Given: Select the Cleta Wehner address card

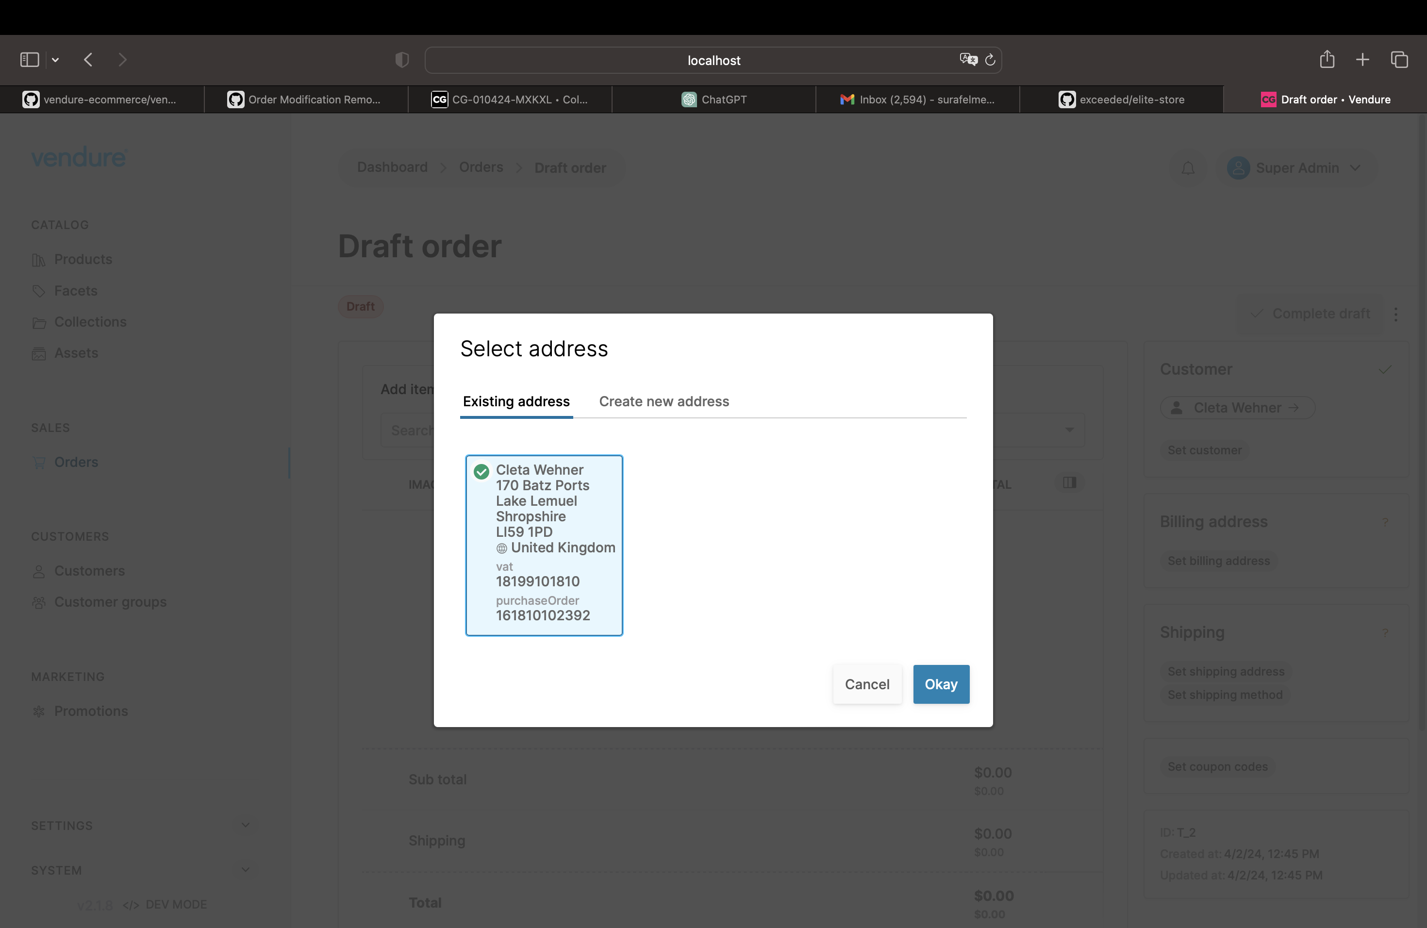Looking at the screenshot, I should click(x=544, y=545).
